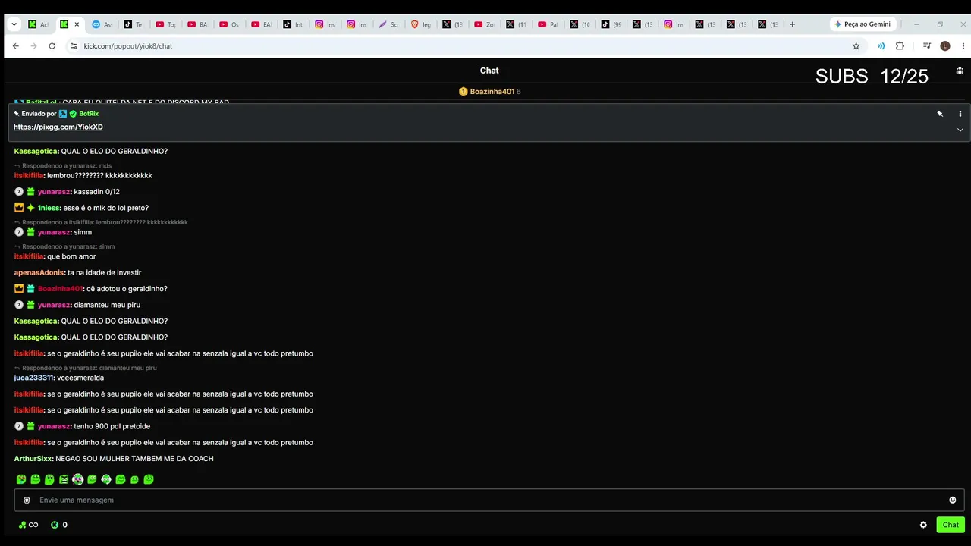This screenshot has width=971, height=546.
Task: Go back in browser history
Action: click(x=16, y=46)
